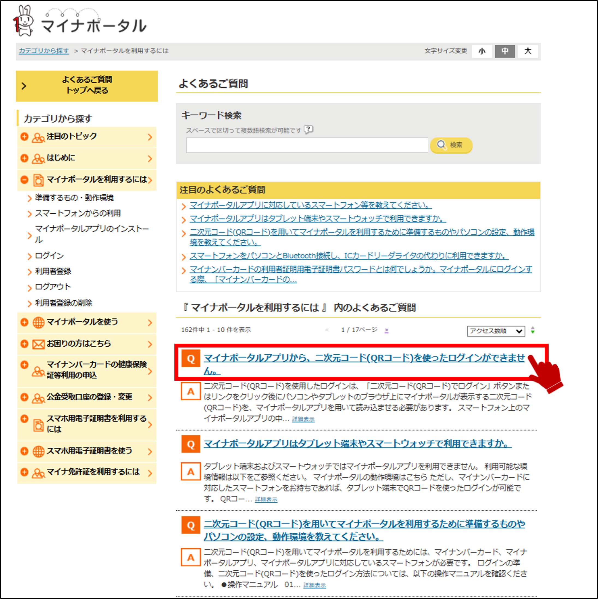598x599 pixels.
Task: Open the search help question-mark icon
Action: click(308, 129)
